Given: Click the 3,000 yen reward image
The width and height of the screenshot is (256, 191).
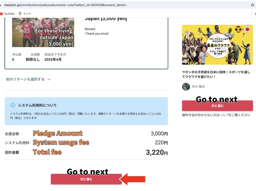Looking at the screenshot, I should 43,32.
